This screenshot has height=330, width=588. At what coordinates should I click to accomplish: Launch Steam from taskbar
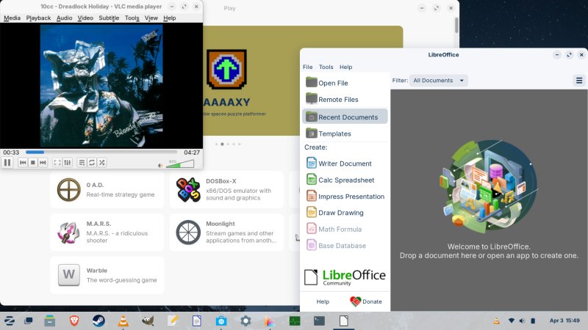click(x=98, y=320)
